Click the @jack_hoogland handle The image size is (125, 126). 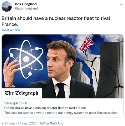tap(26, 8)
